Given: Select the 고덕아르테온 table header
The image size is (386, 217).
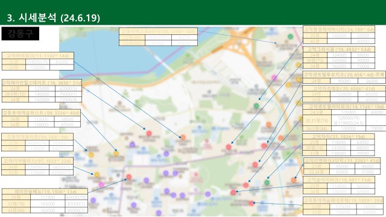Looking at the screenshot, I should coord(344,89).
